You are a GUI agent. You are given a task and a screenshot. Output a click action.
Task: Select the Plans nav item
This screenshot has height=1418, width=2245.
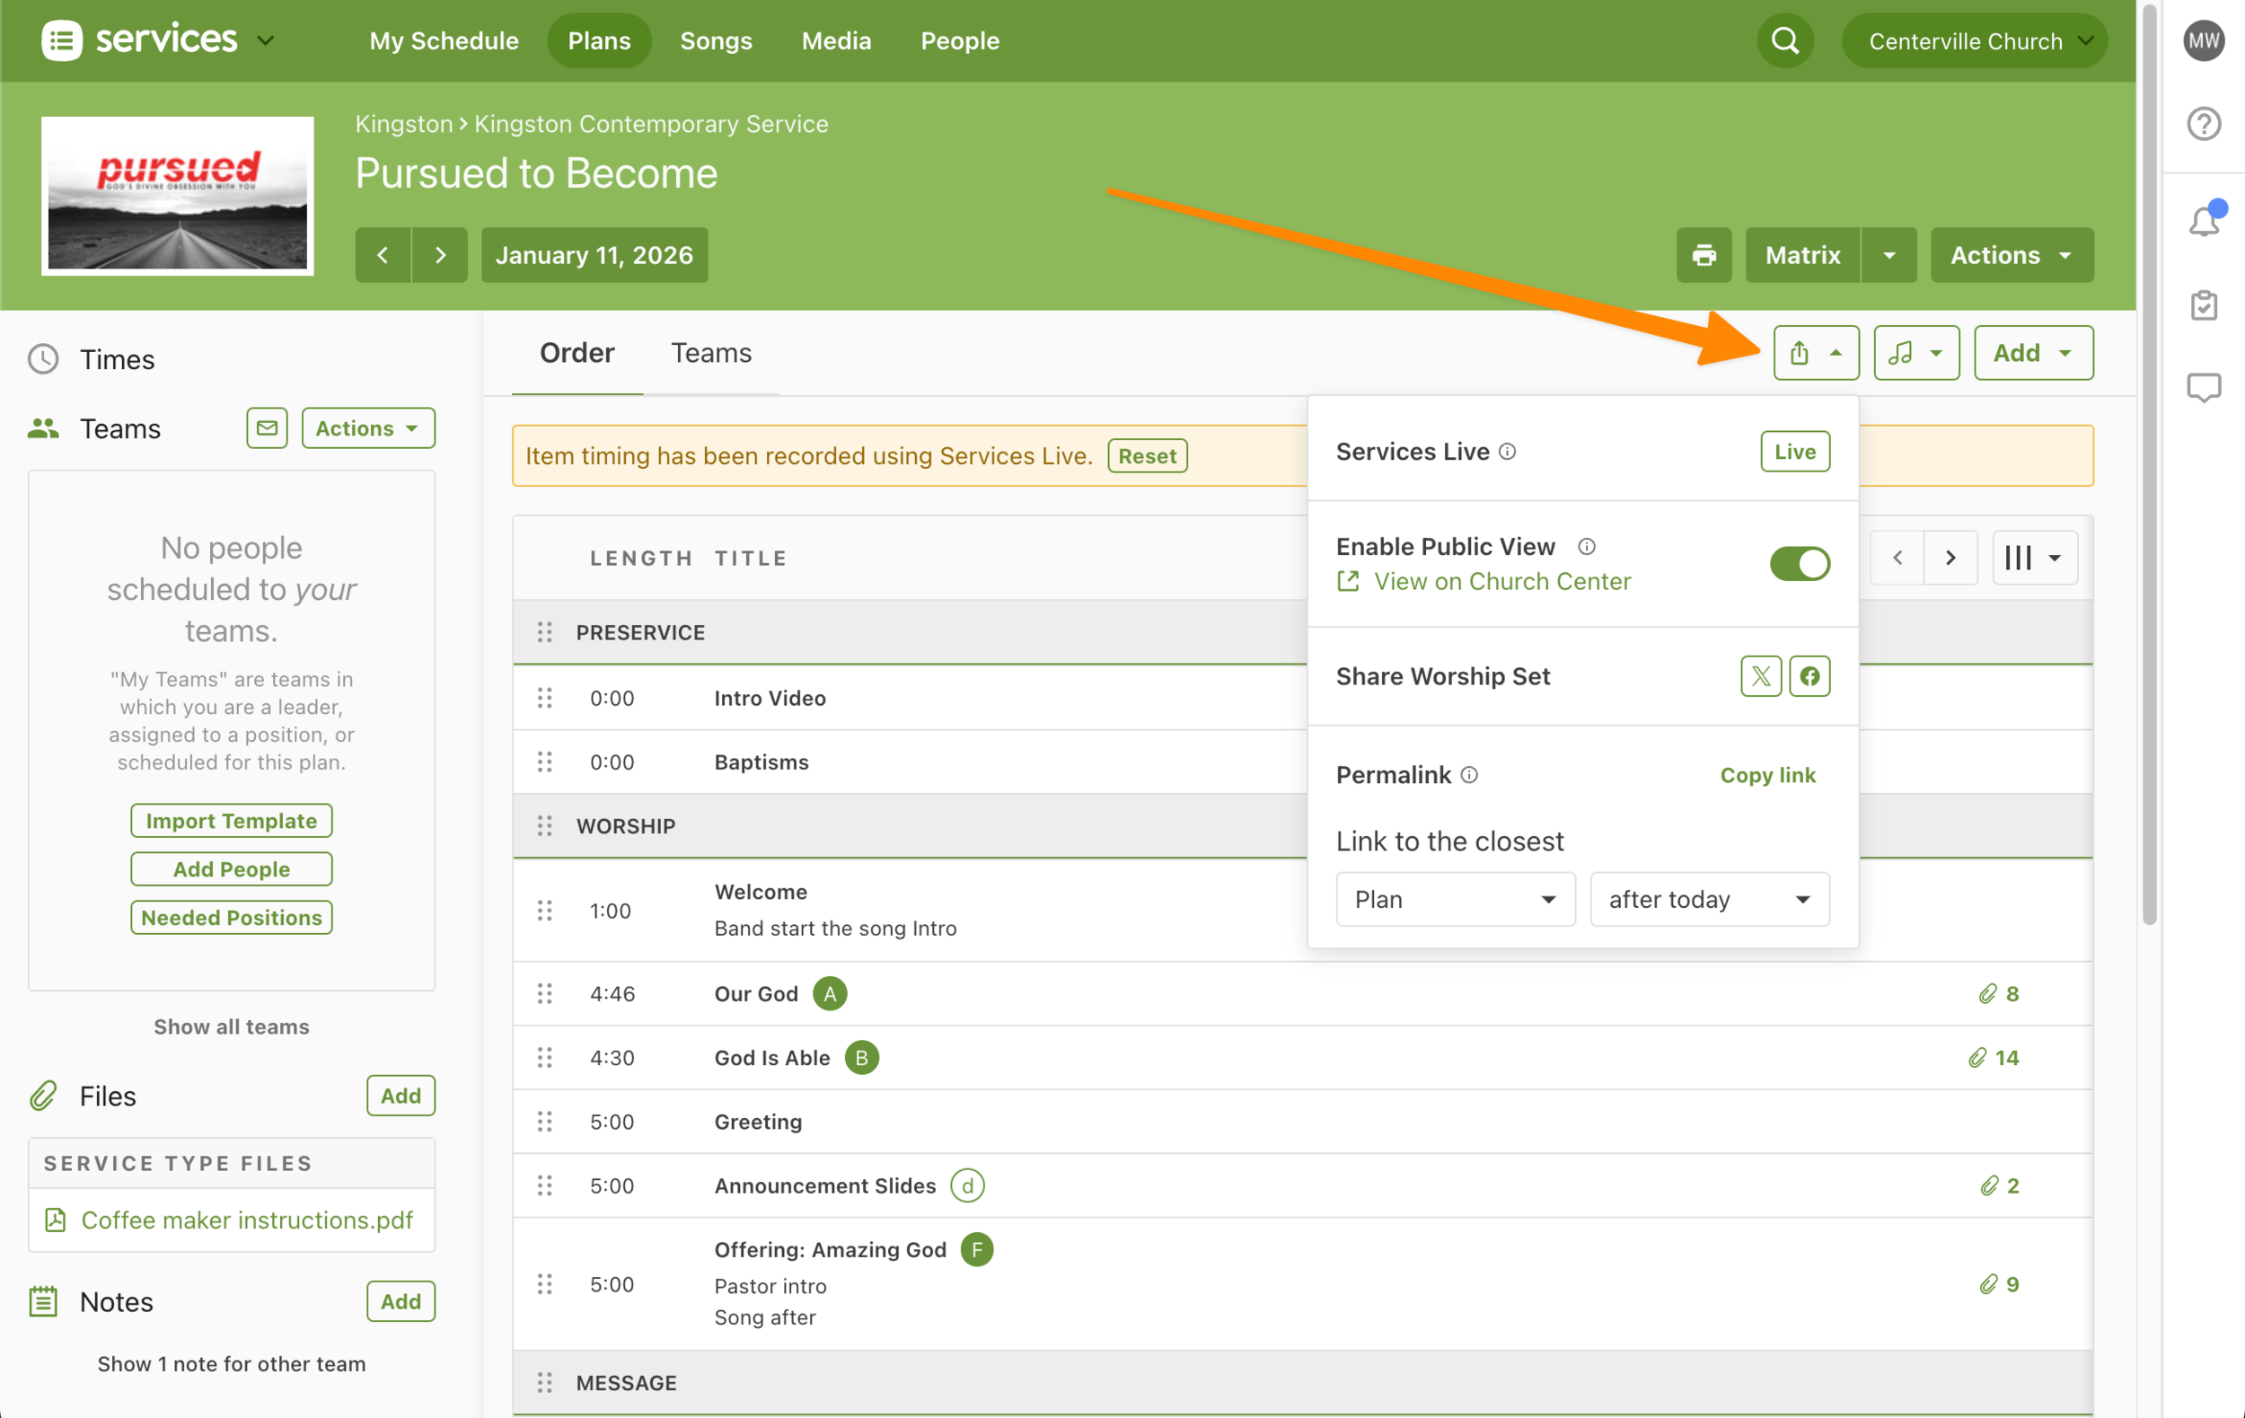(599, 41)
